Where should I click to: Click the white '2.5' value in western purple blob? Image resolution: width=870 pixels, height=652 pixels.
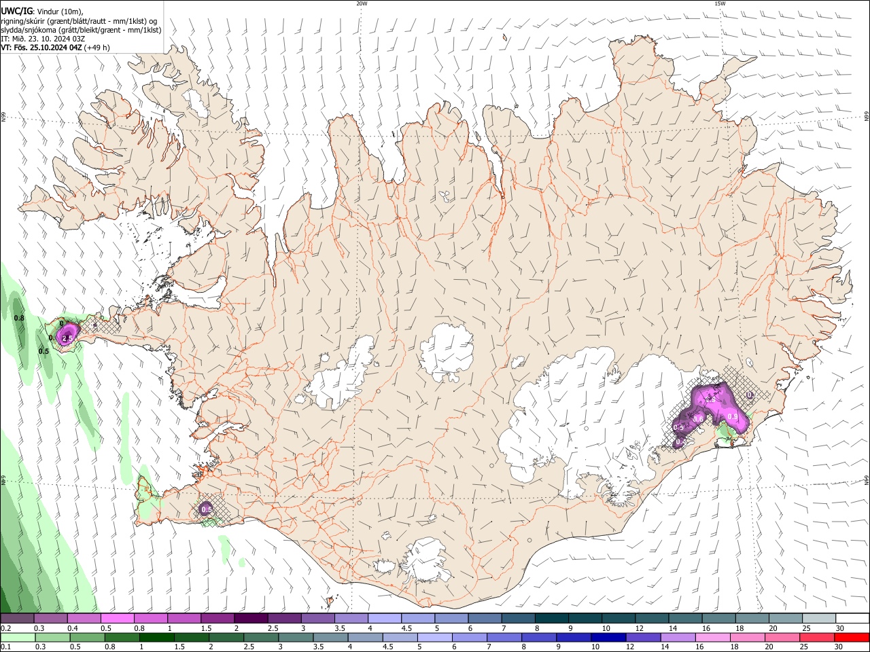[x=67, y=338]
